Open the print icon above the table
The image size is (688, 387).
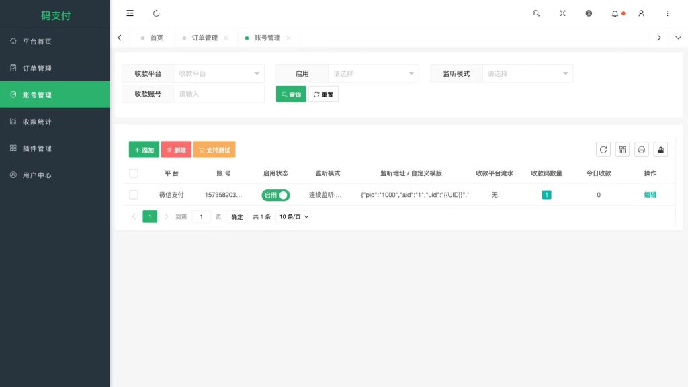641,149
